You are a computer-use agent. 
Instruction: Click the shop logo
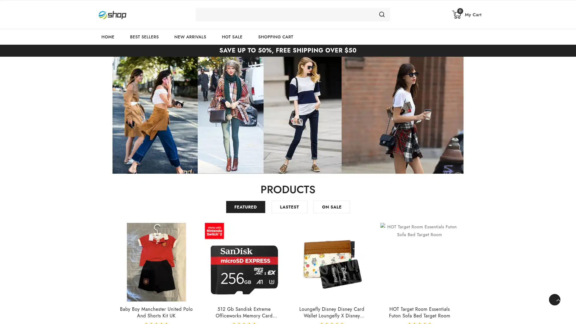[x=112, y=15]
